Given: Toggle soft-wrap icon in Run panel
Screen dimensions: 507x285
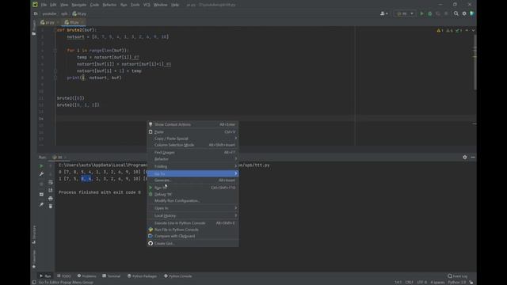Looking at the screenshot, I should tap(51, 182).
